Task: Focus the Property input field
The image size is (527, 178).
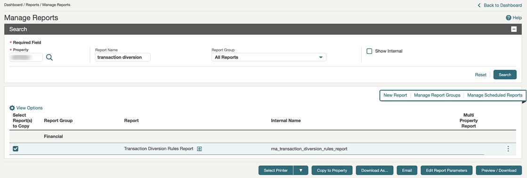Action: 26,57
